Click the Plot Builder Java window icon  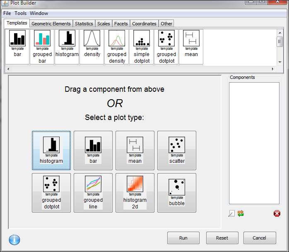(x=5, y=3)
